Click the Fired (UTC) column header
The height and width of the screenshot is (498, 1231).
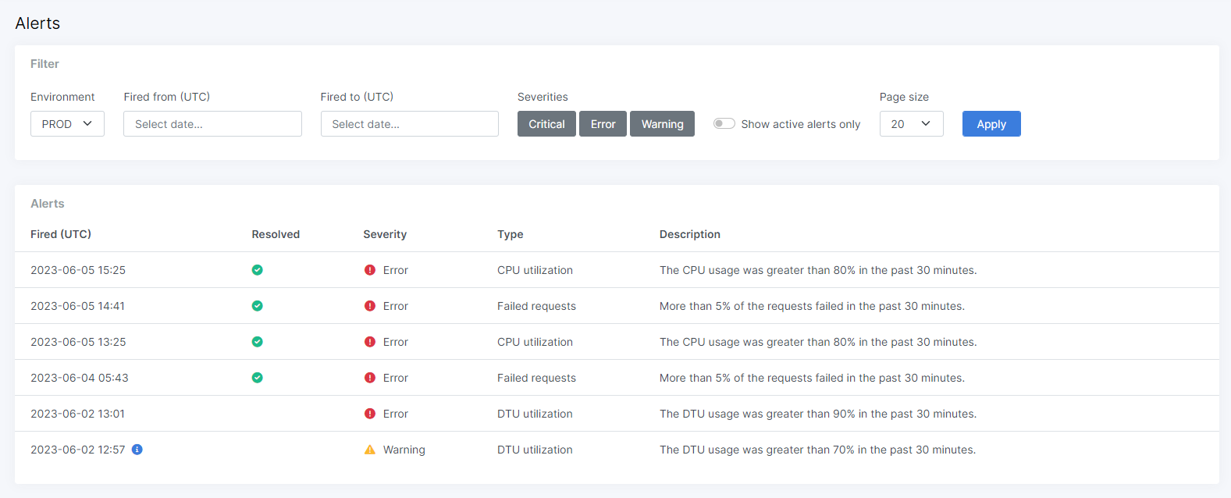(61, 234)
